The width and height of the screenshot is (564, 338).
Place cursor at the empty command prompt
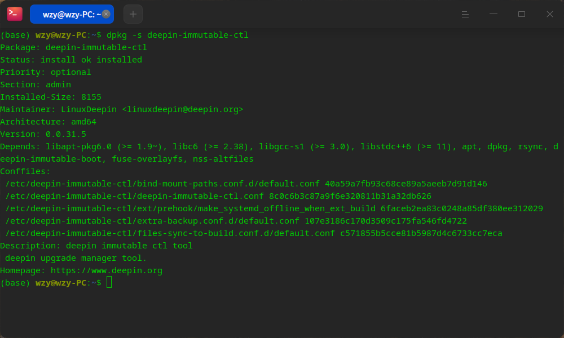pyautogui.click(x=109, y=282)
